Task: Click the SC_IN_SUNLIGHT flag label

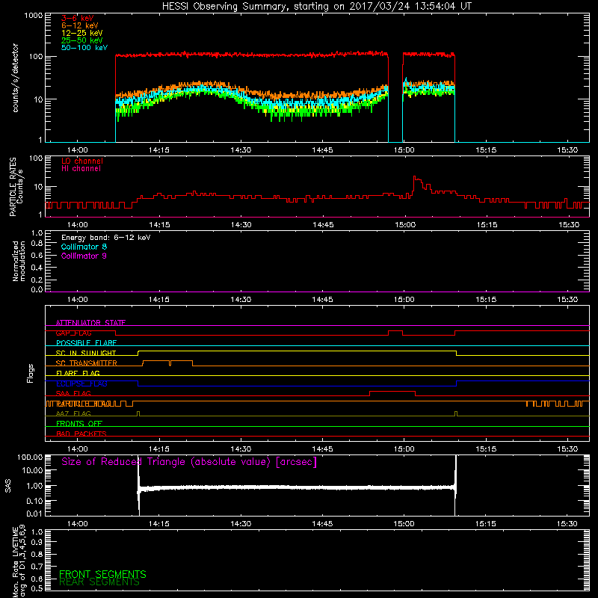Action: [85, 353]
